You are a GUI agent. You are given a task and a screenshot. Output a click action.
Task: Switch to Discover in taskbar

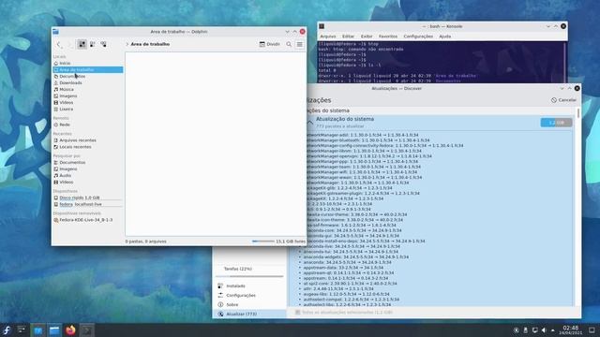(x=38, y=330)
